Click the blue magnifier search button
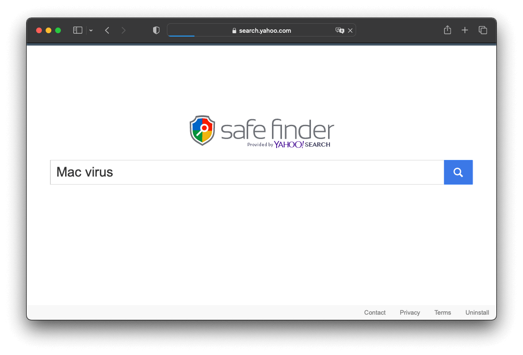This screenshot has width=523, height=355. pos(458,172)
